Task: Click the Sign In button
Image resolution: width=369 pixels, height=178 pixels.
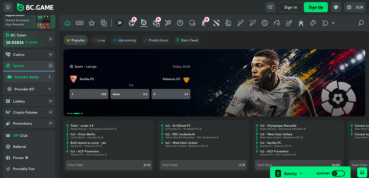Action: pyautogui.click(x=291, y=7)
